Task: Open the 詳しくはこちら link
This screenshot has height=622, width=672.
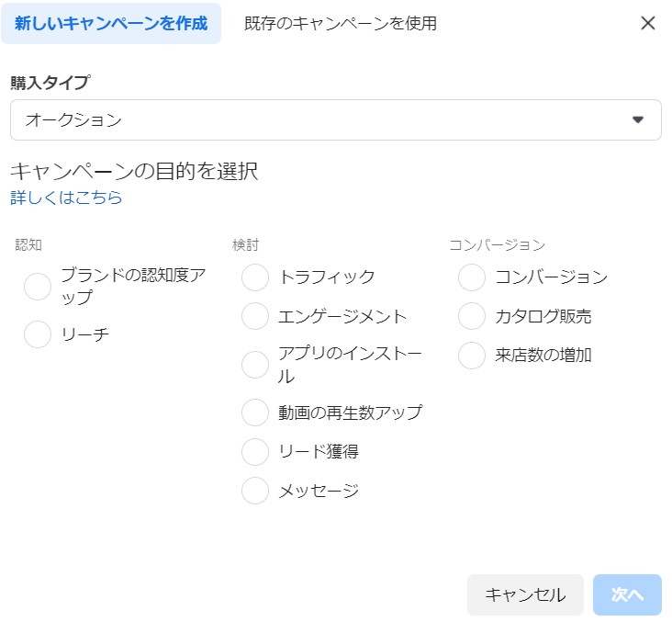Action: (x=66, y=198)
